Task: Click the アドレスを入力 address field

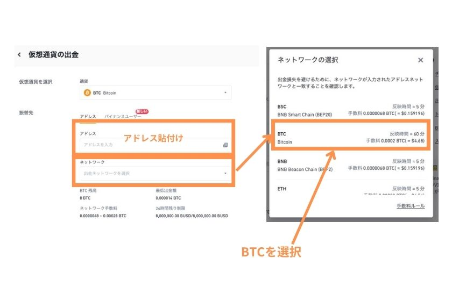Action: 156,145
